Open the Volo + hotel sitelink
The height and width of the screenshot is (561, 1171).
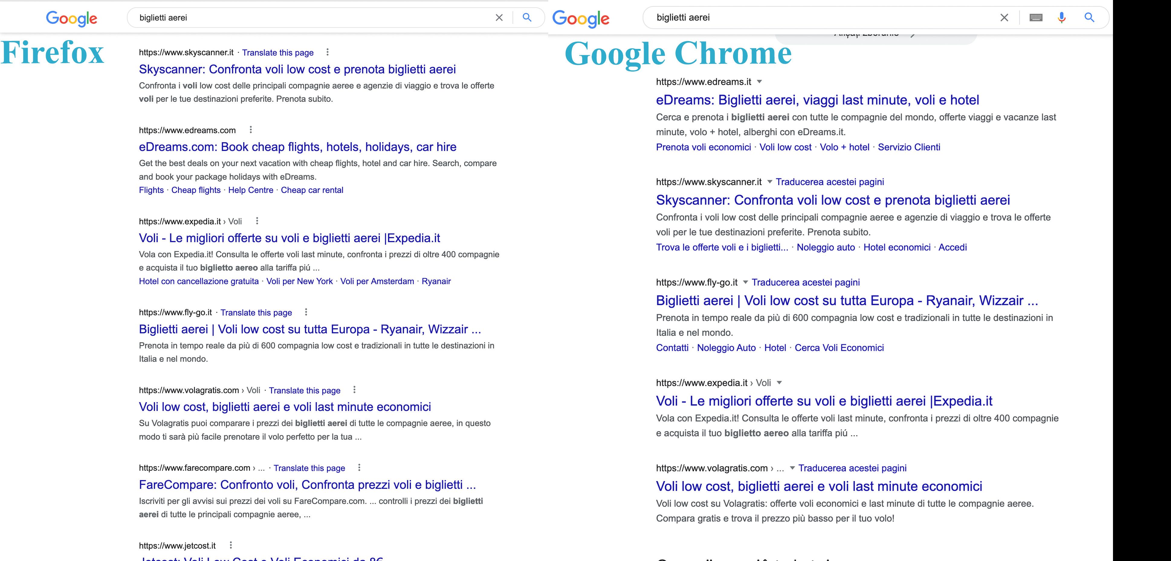click(845, 147)
